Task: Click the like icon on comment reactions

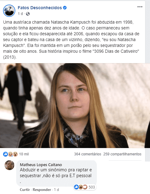Action: 76,187
